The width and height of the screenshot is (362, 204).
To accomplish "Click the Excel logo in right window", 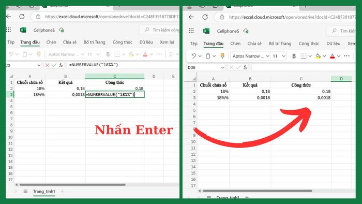I will 206,31.
